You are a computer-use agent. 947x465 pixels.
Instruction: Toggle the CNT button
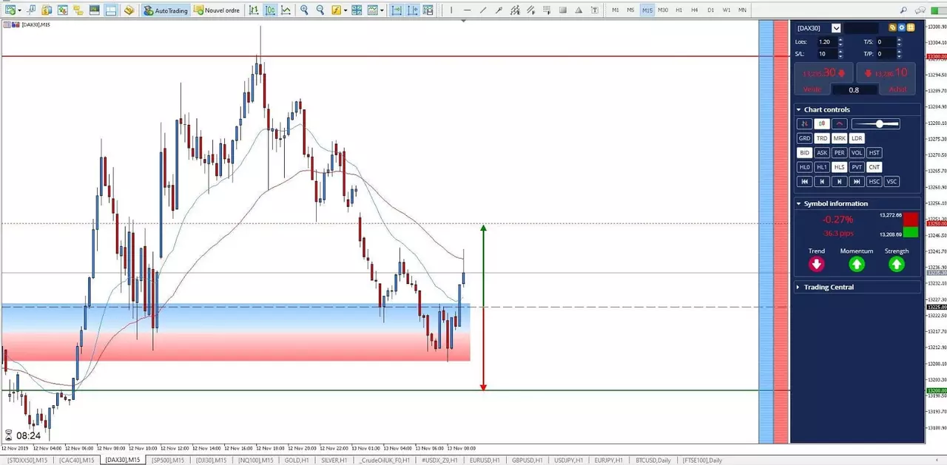pyautogui.click(x=874, y=167)
